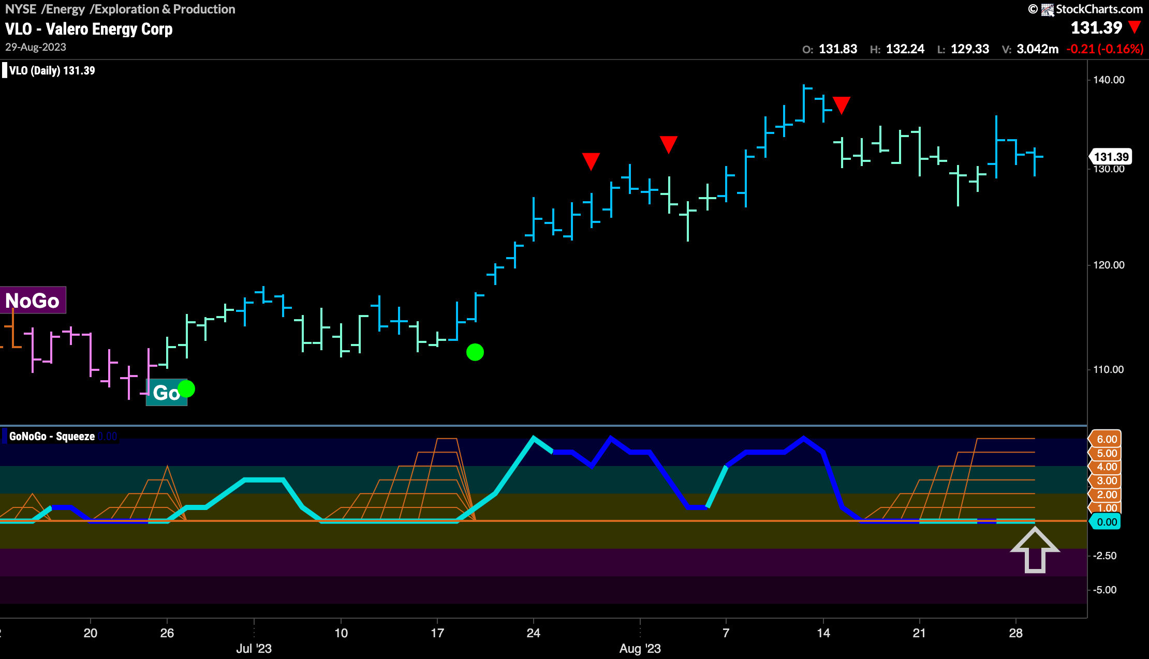The height and width of the screenshot is (659, 1149).
Task: Click the change value -0.21 (-0.16%)
Action: tap(1105, 49)
